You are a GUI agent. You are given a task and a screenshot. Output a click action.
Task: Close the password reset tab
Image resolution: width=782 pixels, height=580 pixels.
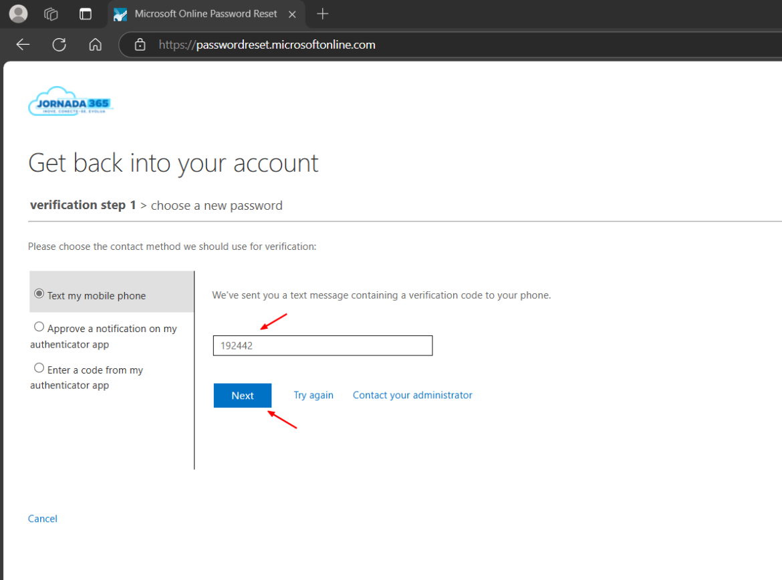point(292,13)
